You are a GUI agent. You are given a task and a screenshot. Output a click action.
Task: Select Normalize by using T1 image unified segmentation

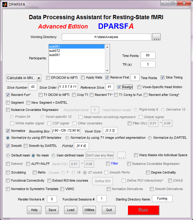[67, 138]
